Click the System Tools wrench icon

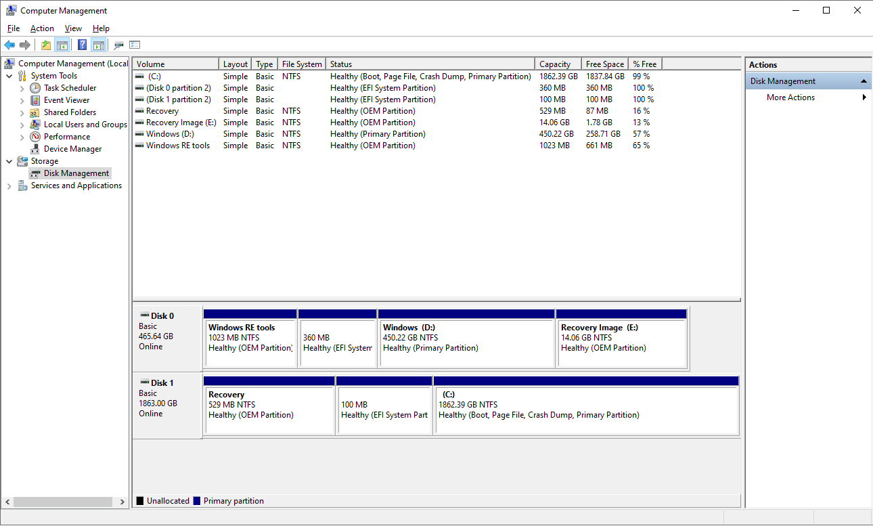22,76
